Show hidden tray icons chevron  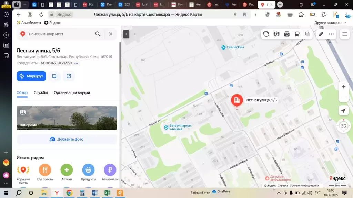click(279, 193)
